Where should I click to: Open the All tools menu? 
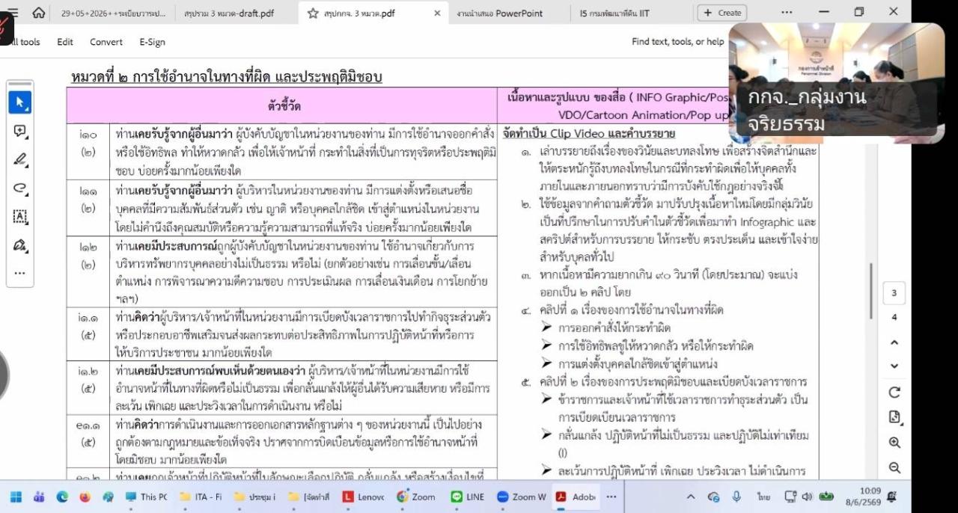pyautogui.click(x=24, y=42)
